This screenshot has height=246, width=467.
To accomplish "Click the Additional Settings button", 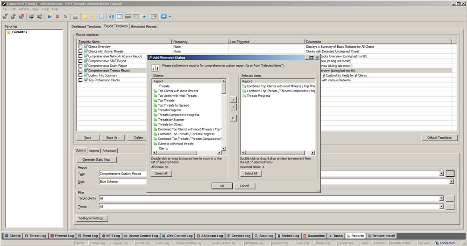I will (x=92, y=218).
